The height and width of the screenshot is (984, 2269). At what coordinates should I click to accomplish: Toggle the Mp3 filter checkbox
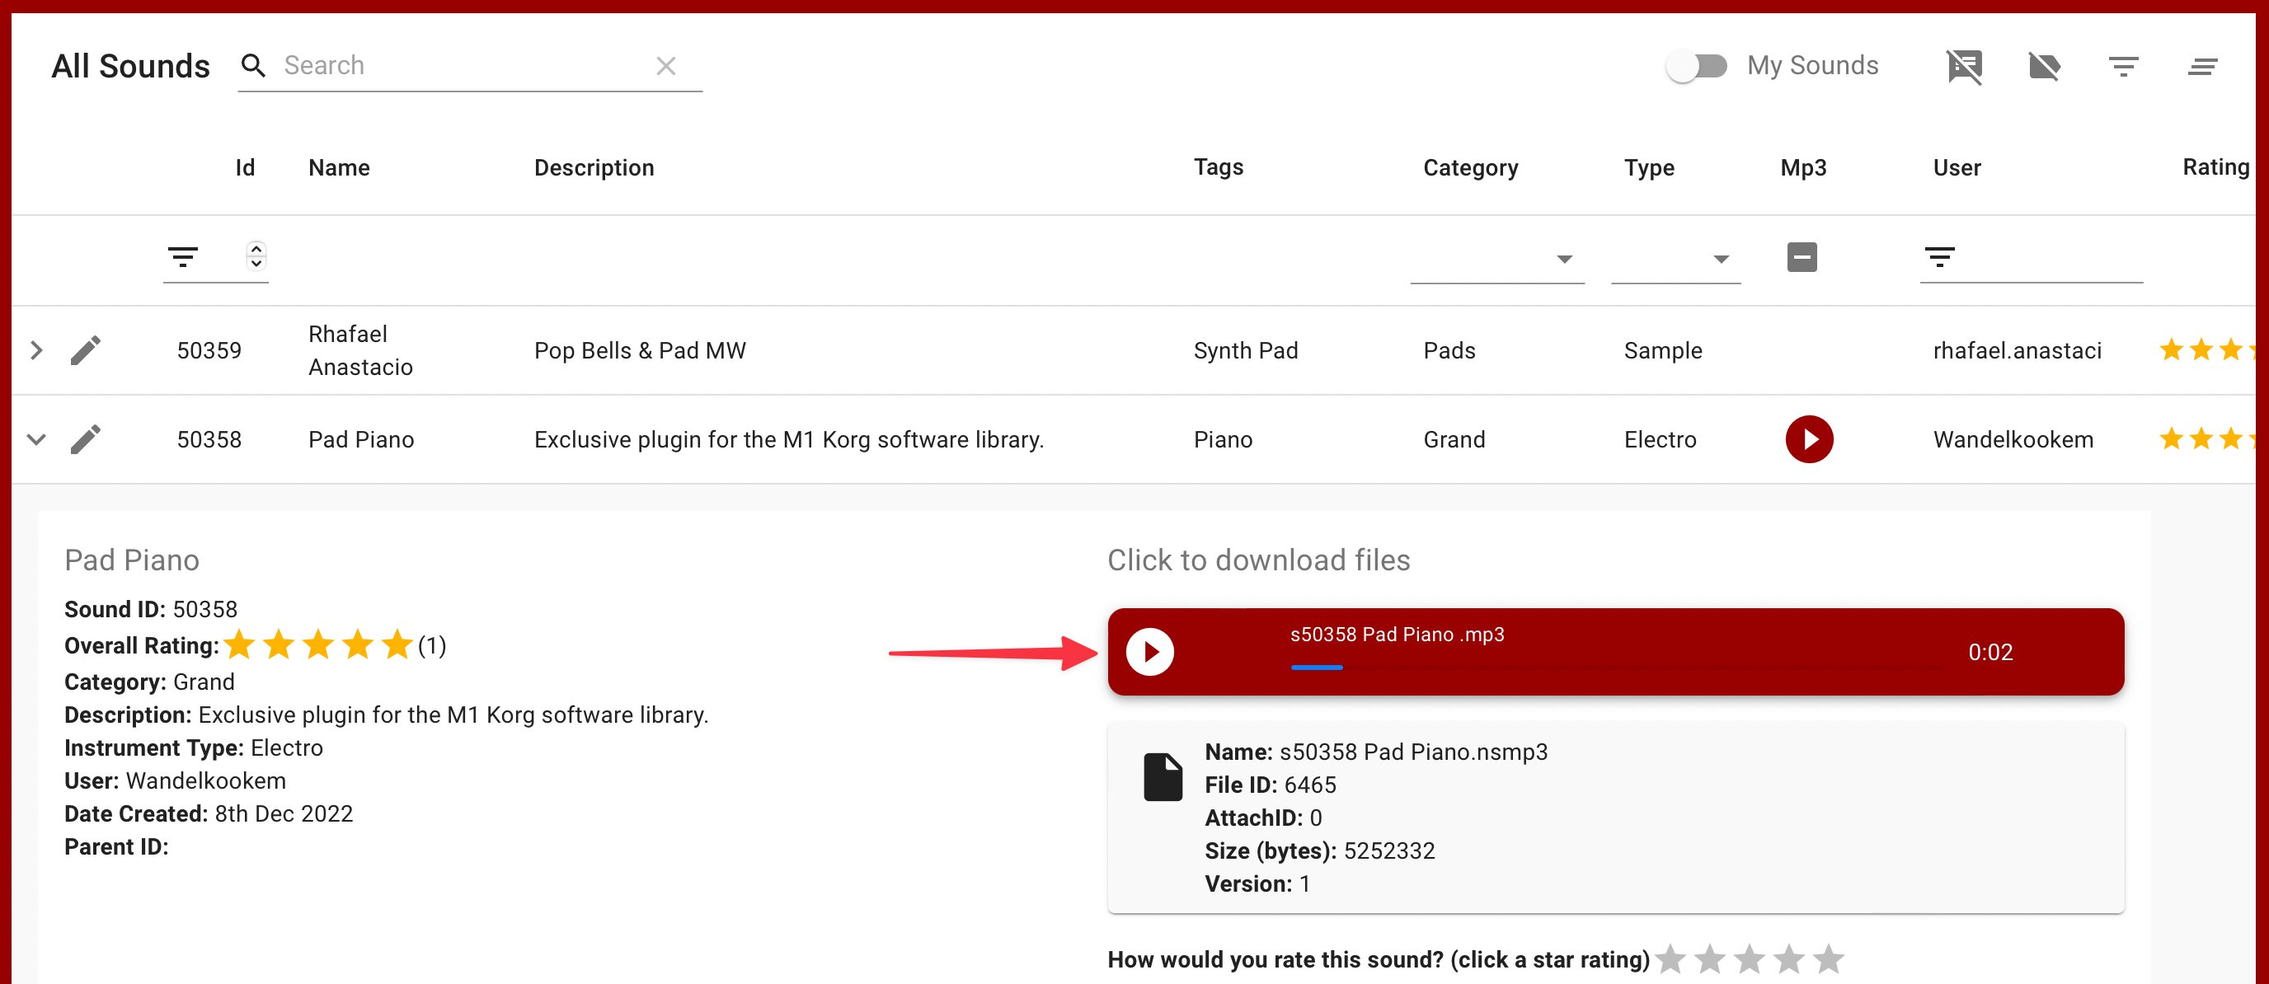(x=1802, y=257)
